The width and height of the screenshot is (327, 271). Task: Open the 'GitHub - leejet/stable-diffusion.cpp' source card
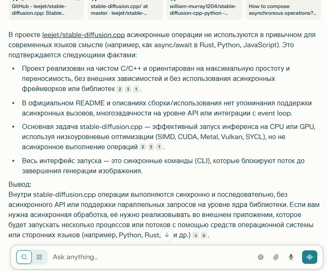pos(46,10)
